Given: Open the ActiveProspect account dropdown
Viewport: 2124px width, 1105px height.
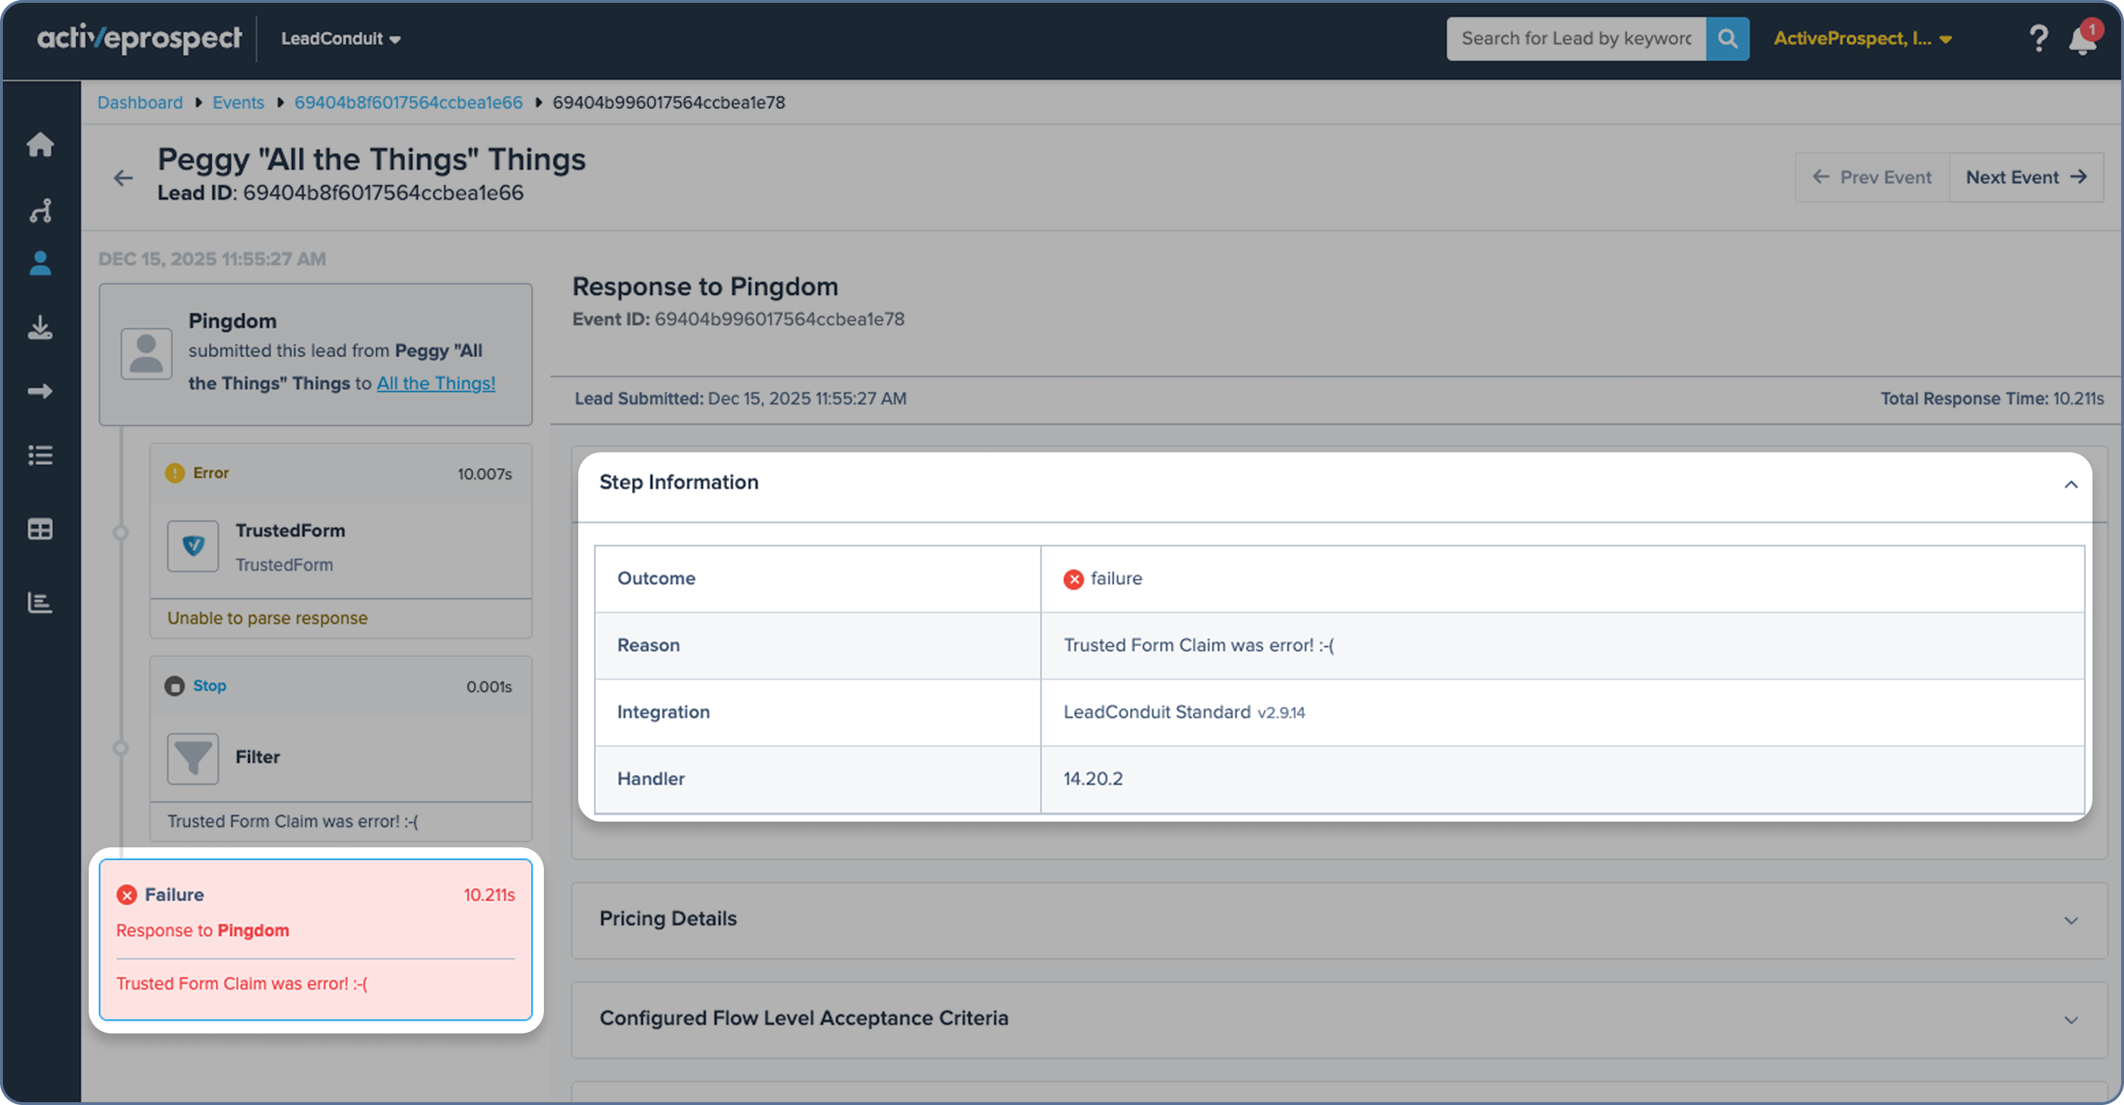Looking at the screenshot, I should point(1862,39).
